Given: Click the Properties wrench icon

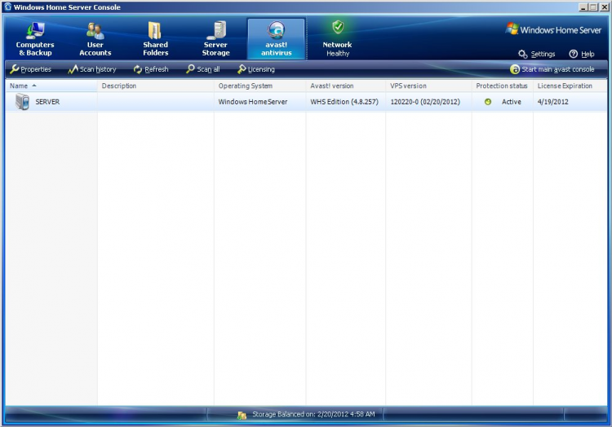Looking at the screenshot, I should pyautogui.click(x=15, y=69).
